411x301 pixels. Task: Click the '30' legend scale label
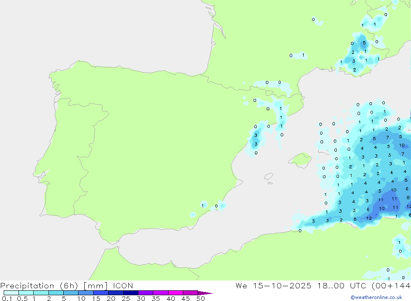(141, 299)
